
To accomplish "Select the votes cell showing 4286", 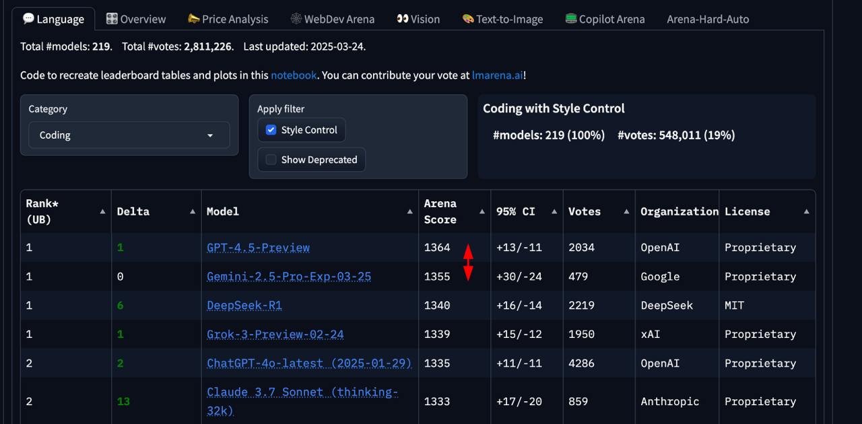I will [599, 363].
